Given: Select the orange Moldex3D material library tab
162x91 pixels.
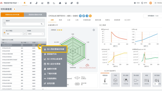Looking at the screenshot, I should 12,15.
